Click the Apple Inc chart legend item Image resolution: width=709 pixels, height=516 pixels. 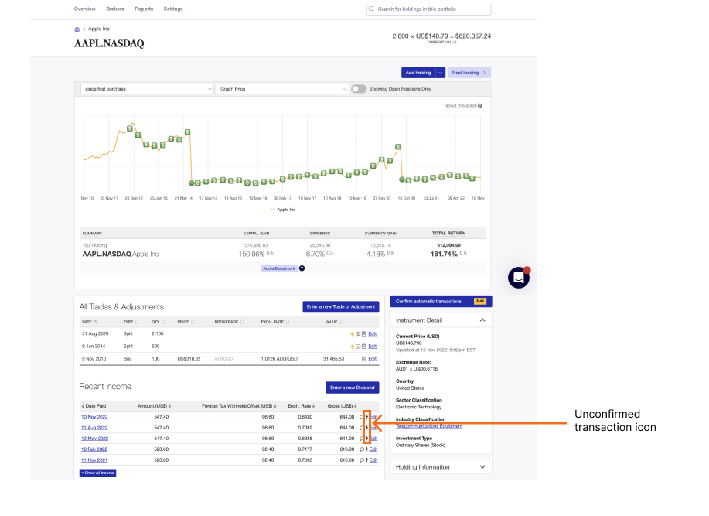coord(283,210)
